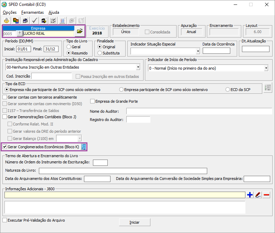Click the last grayed-out toolbar icon
Screen dimensions: 275x233
[x=81, y=21]
